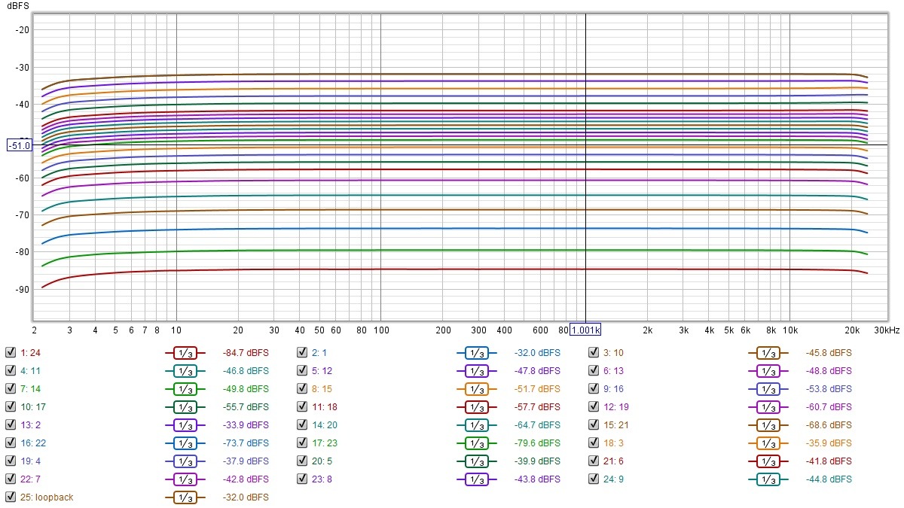This screenshot has width=904, height=508.
Task: Toggle the '18: 3' trace checkbox
Action: (x=594, y=443)
